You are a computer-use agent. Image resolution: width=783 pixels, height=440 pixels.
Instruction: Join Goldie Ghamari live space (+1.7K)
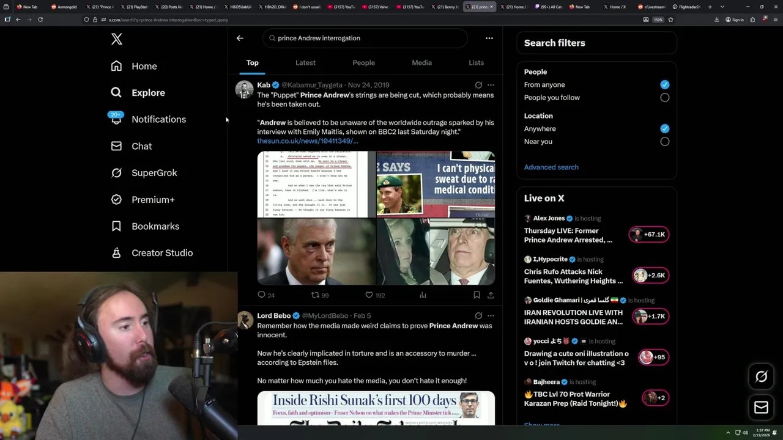[x=650, y=317]
